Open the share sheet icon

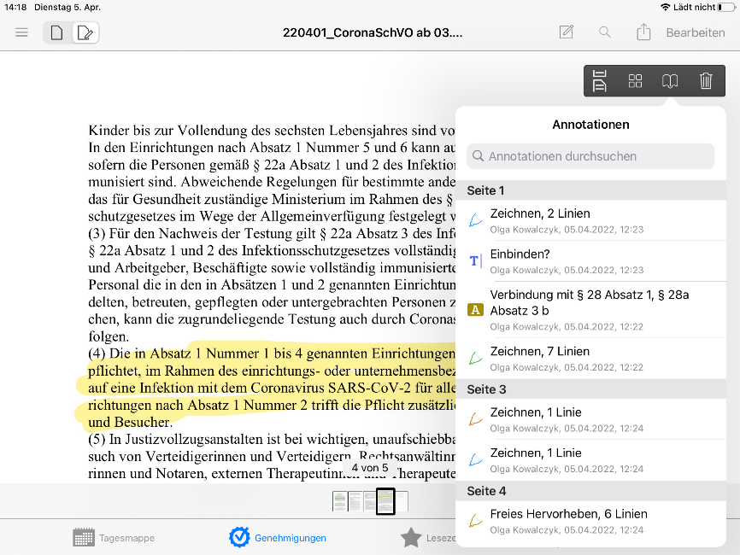643,32
